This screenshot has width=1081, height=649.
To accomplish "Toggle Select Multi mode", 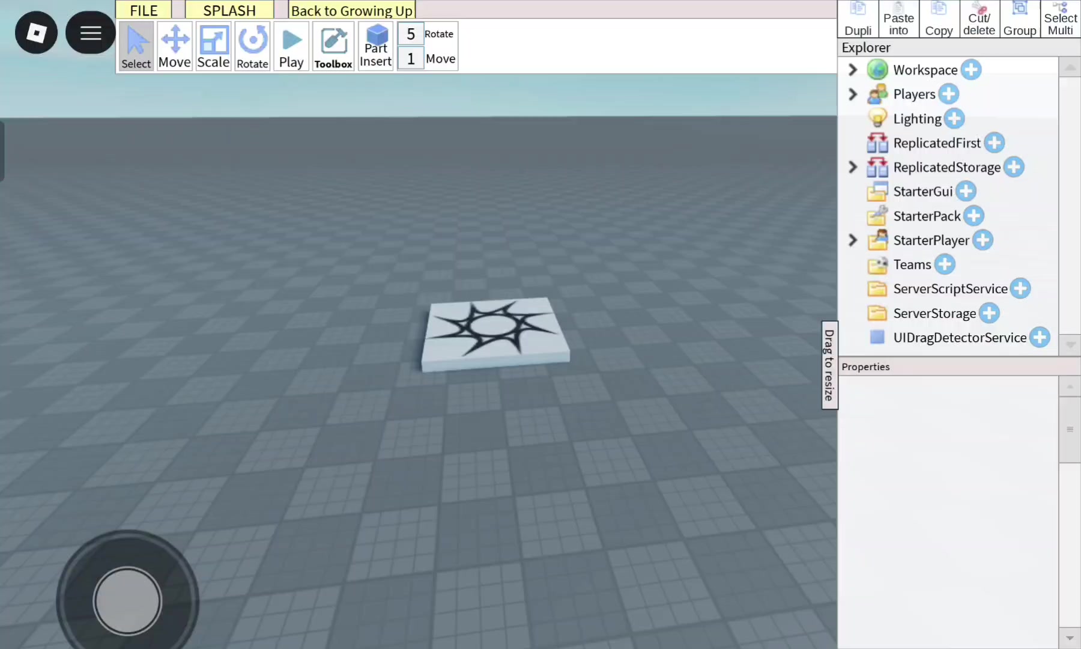I will pos(1061,19).
